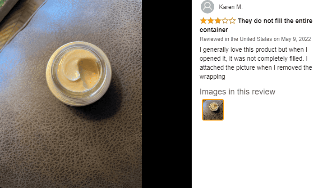Click the 'I generally love this product' line

(253, 49)
